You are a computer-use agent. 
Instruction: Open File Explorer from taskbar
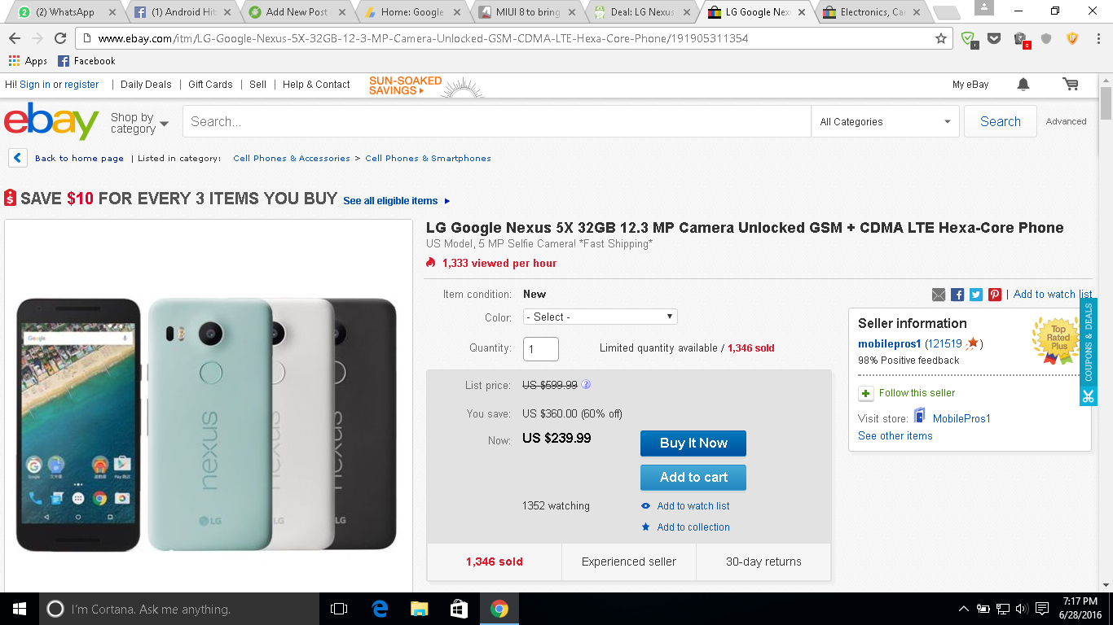[419, 609]
